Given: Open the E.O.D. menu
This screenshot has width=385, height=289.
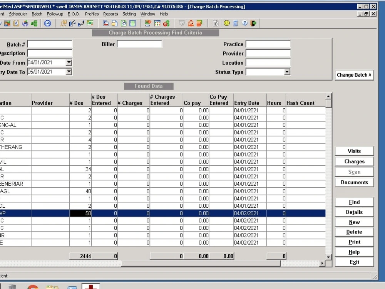Looking at the screenshot, I should tap(74, 14).
